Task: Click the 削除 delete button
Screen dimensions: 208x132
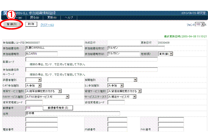Action: [31, 24]
